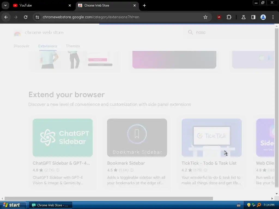Click the horizontal scrollbar thumb
This screenshot has width=279, height=209.
click(109, 198)
